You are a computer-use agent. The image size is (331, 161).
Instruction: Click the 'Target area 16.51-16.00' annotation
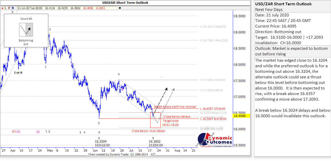point(170,123)
